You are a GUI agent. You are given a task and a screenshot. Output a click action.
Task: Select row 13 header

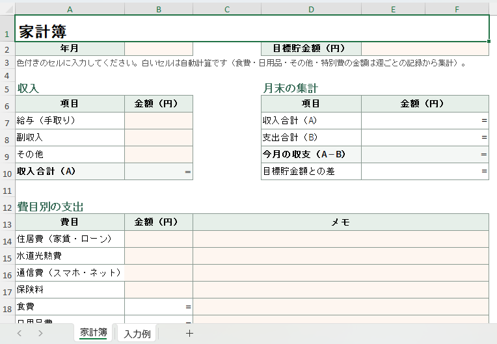(7, 222)
